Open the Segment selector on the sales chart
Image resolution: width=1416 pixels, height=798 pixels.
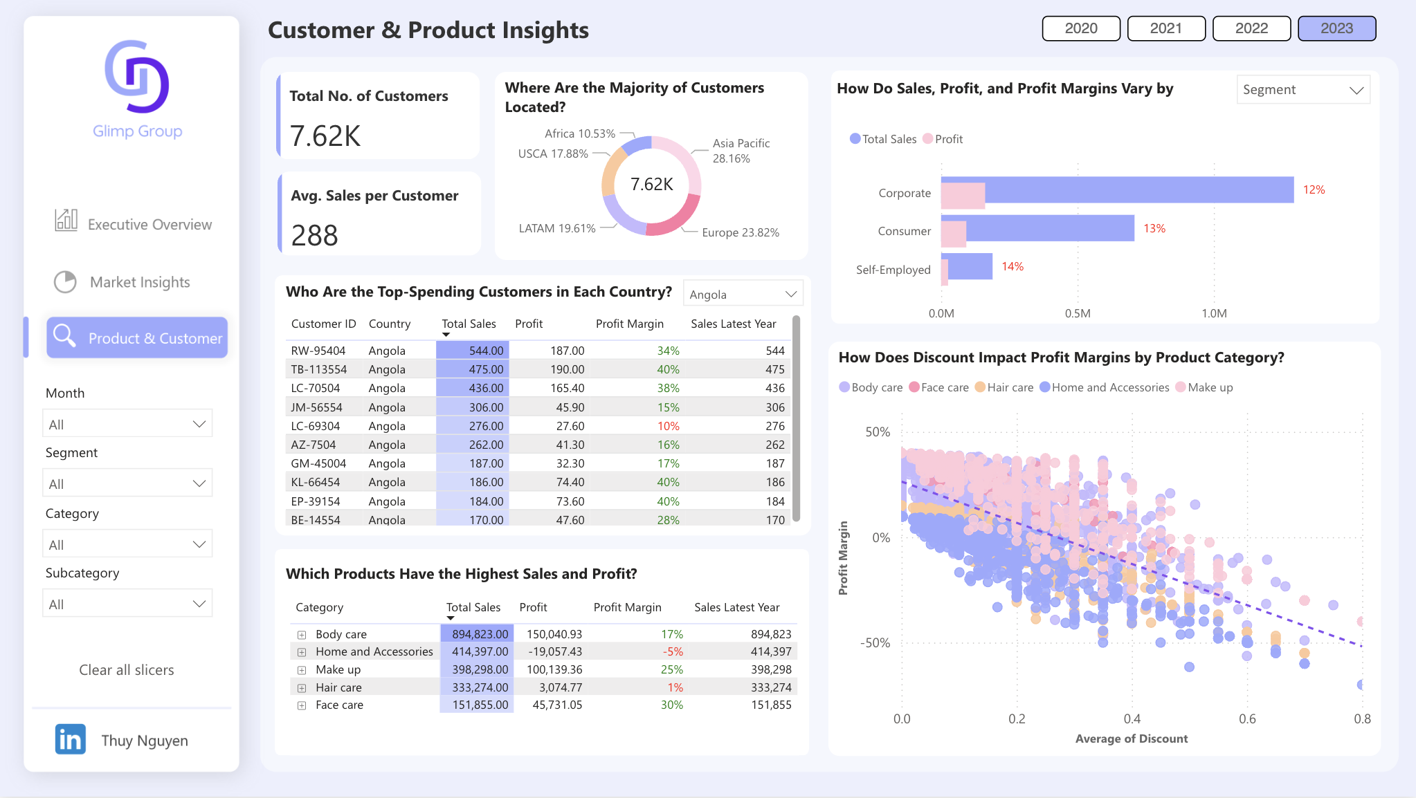[x=1302, y=89]
